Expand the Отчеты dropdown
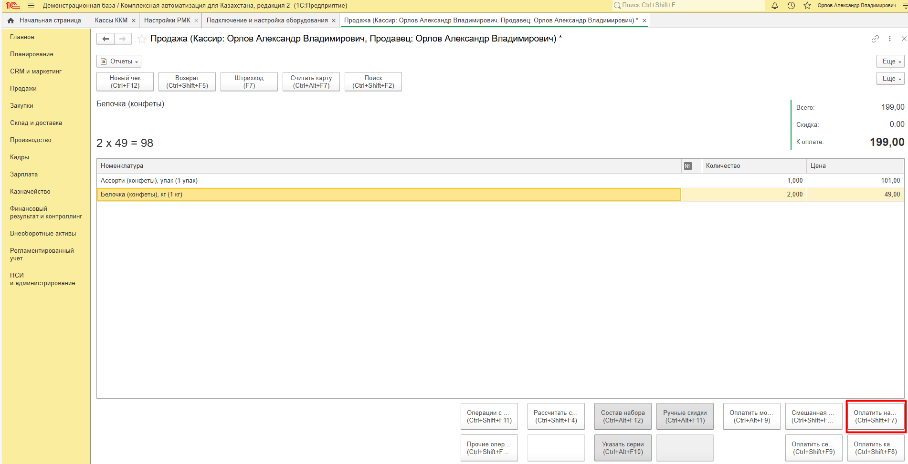 pyautogui.click(x=119, y=62)
